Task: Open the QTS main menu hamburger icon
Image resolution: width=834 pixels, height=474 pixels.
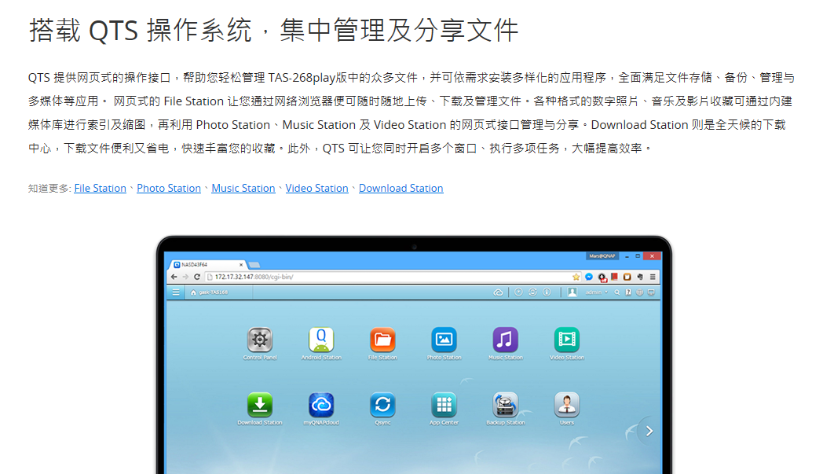Action: pos(176,292)
